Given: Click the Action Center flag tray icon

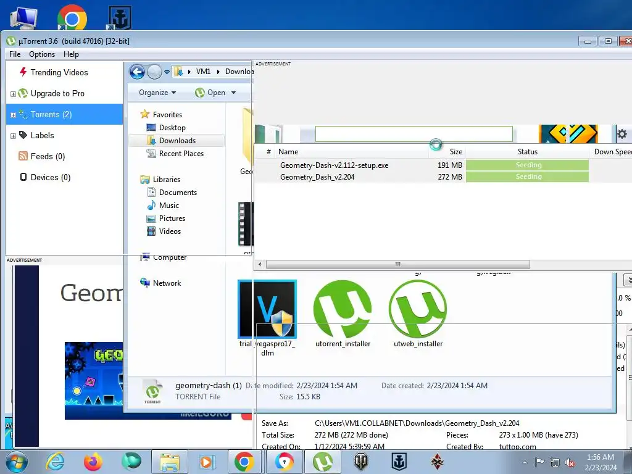Looking at the screenshot, I should click(539, 462).
